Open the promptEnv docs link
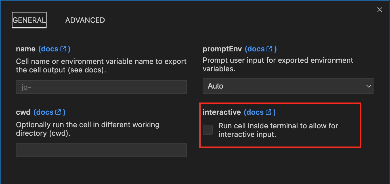The width and height of the screenshot is (390, 184). 256,49
